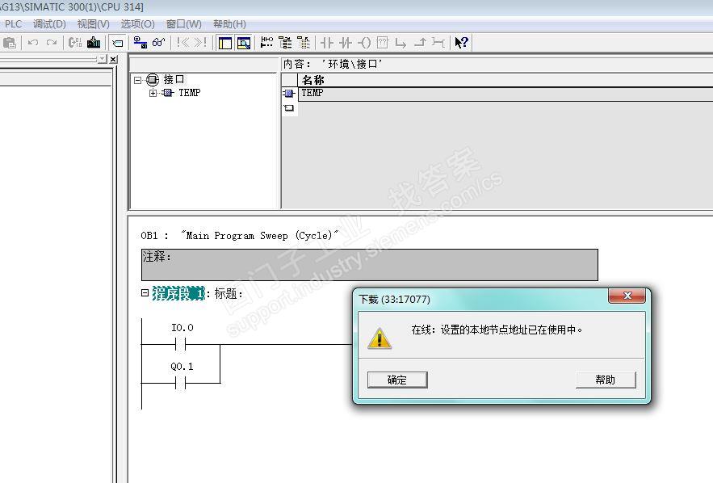Viewport: 713px width, 483px height.
Task: Select TEMP in the interface tree
Action: [x=189, y=93]
